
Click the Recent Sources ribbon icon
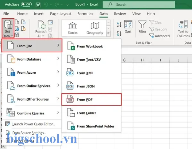click(23, 22)
